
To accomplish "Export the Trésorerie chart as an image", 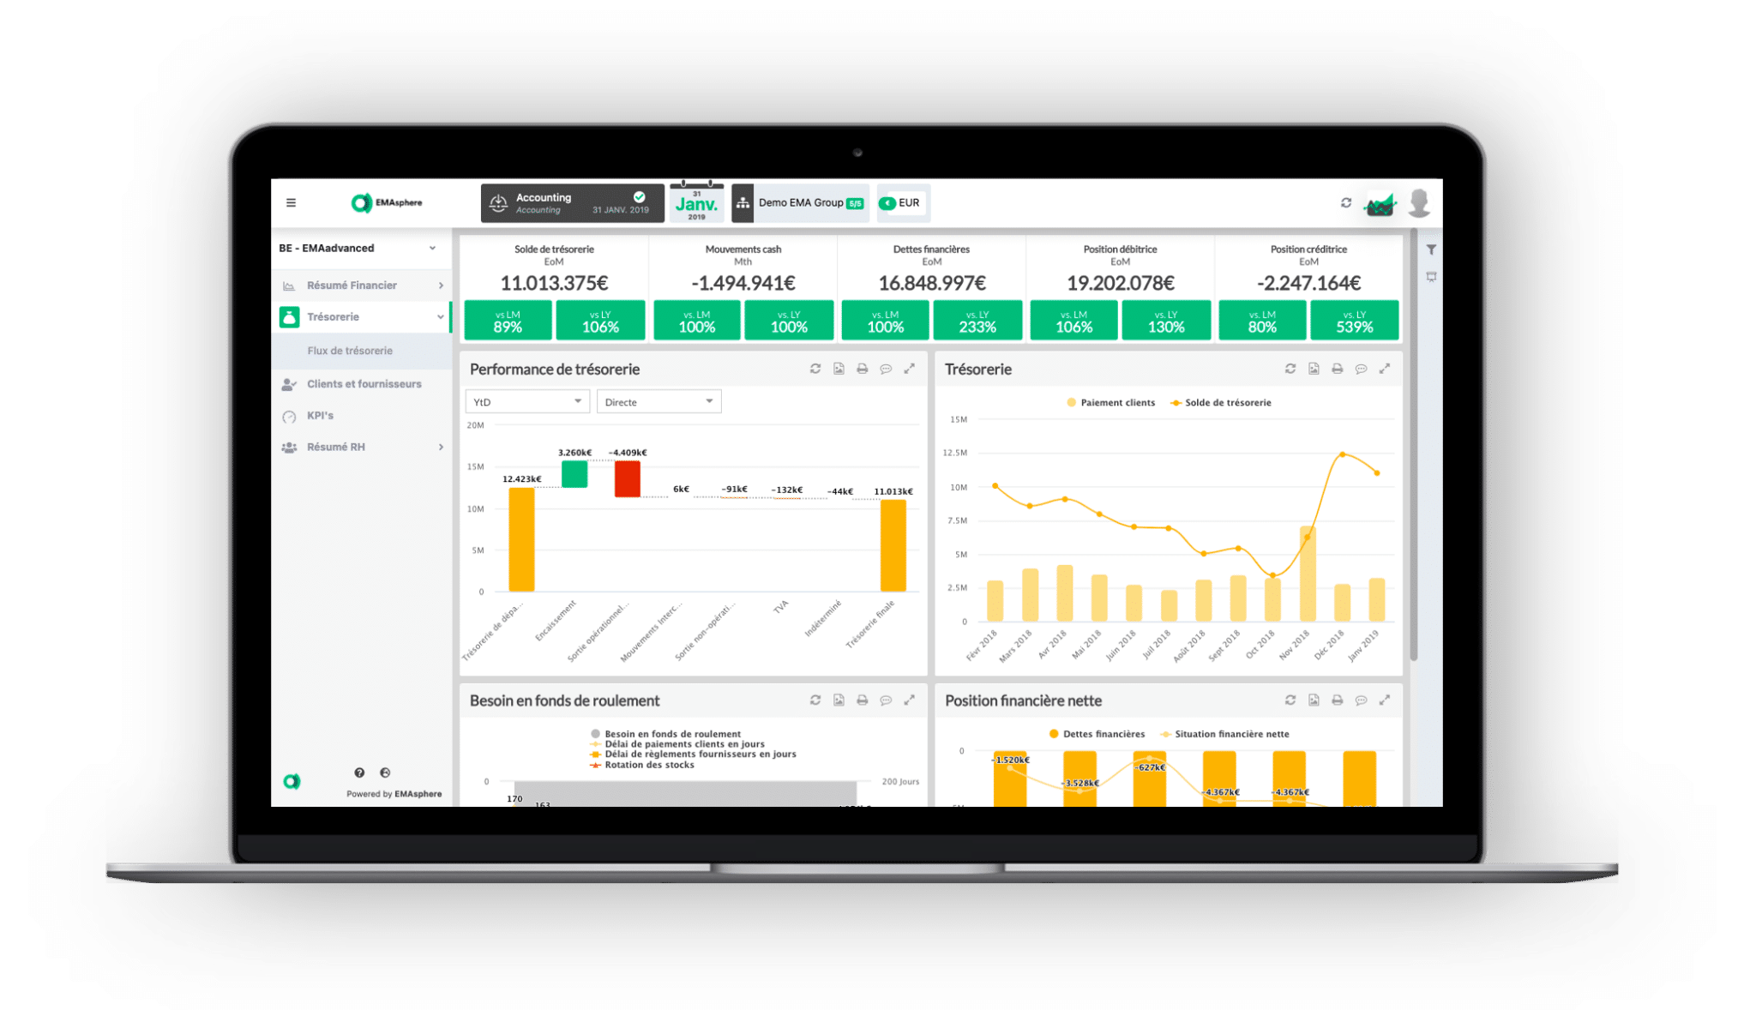I will coord(1313,369).
